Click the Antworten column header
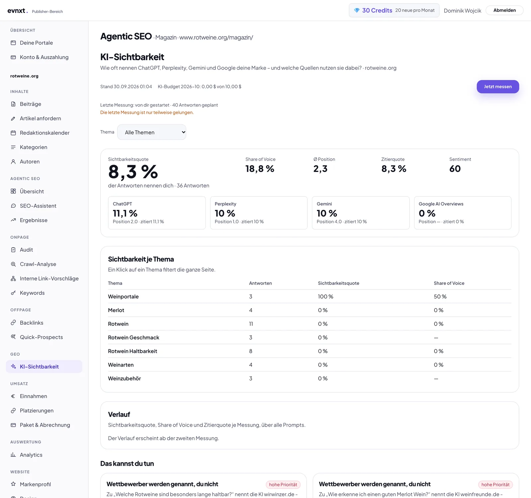 (x=261, y=283)
